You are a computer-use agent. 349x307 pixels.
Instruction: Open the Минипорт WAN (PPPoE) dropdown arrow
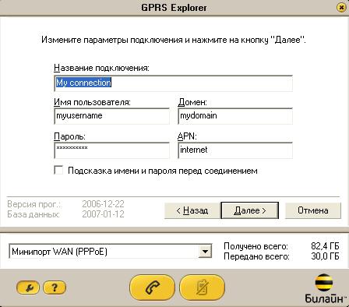coord(205,252)
